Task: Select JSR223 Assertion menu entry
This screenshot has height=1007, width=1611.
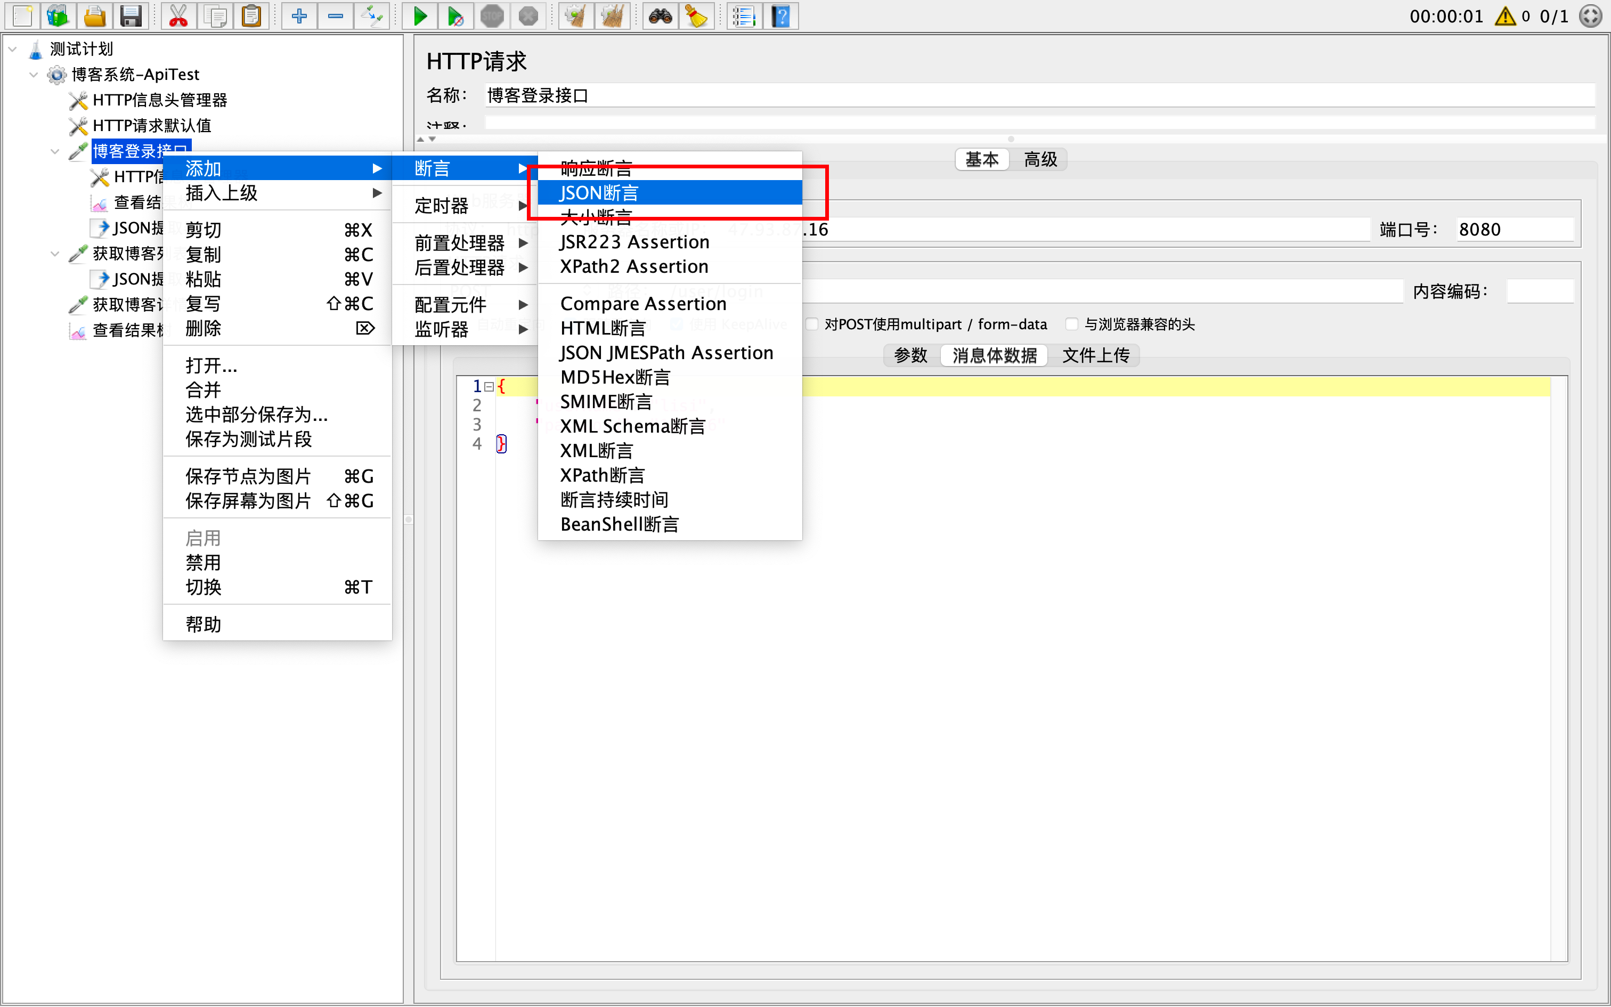Action: click(670, 242)
